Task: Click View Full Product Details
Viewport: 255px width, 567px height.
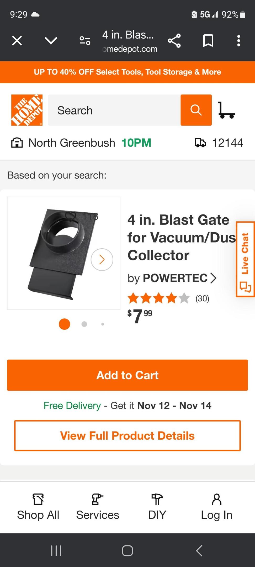Action: [x=127, y=436]
